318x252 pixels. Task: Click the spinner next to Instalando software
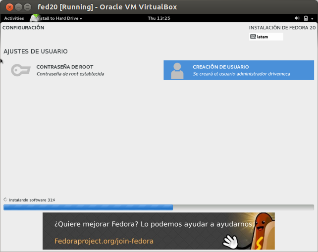[x=5, y=200]
